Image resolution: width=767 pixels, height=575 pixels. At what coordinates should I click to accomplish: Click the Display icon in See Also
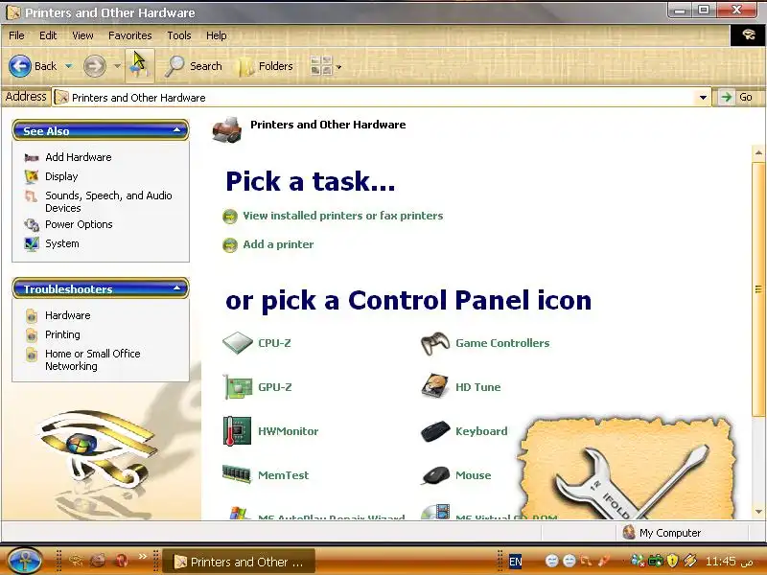(32, 176)
